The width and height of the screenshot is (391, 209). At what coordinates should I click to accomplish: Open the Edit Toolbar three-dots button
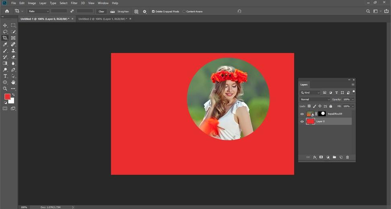pos(13,89)
